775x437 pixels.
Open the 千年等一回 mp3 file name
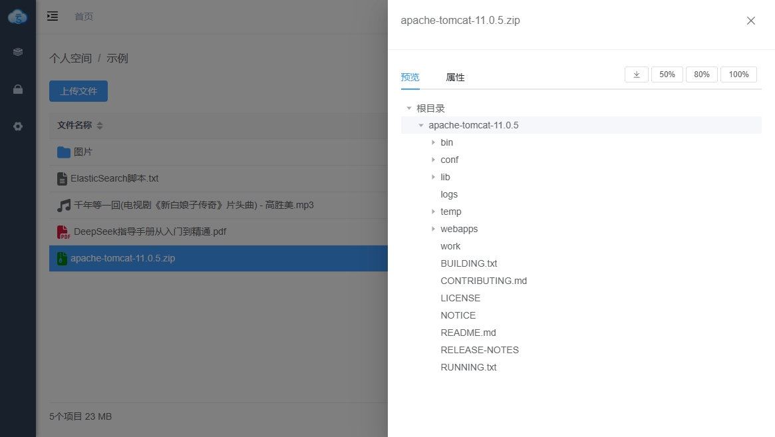tap(194, 205)
